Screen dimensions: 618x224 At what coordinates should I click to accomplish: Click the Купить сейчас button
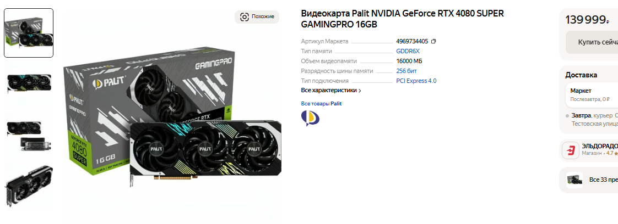592,42
